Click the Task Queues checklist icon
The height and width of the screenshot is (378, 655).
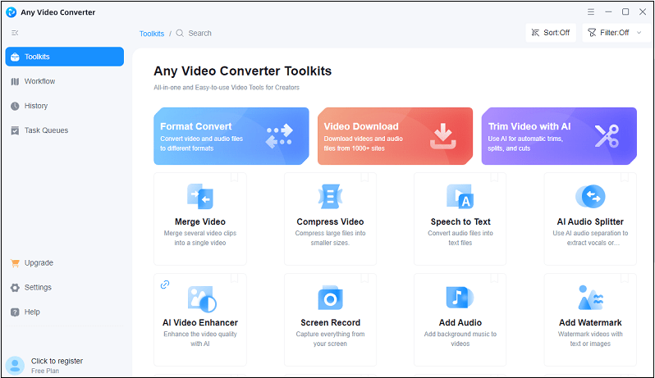click(15, 130)
